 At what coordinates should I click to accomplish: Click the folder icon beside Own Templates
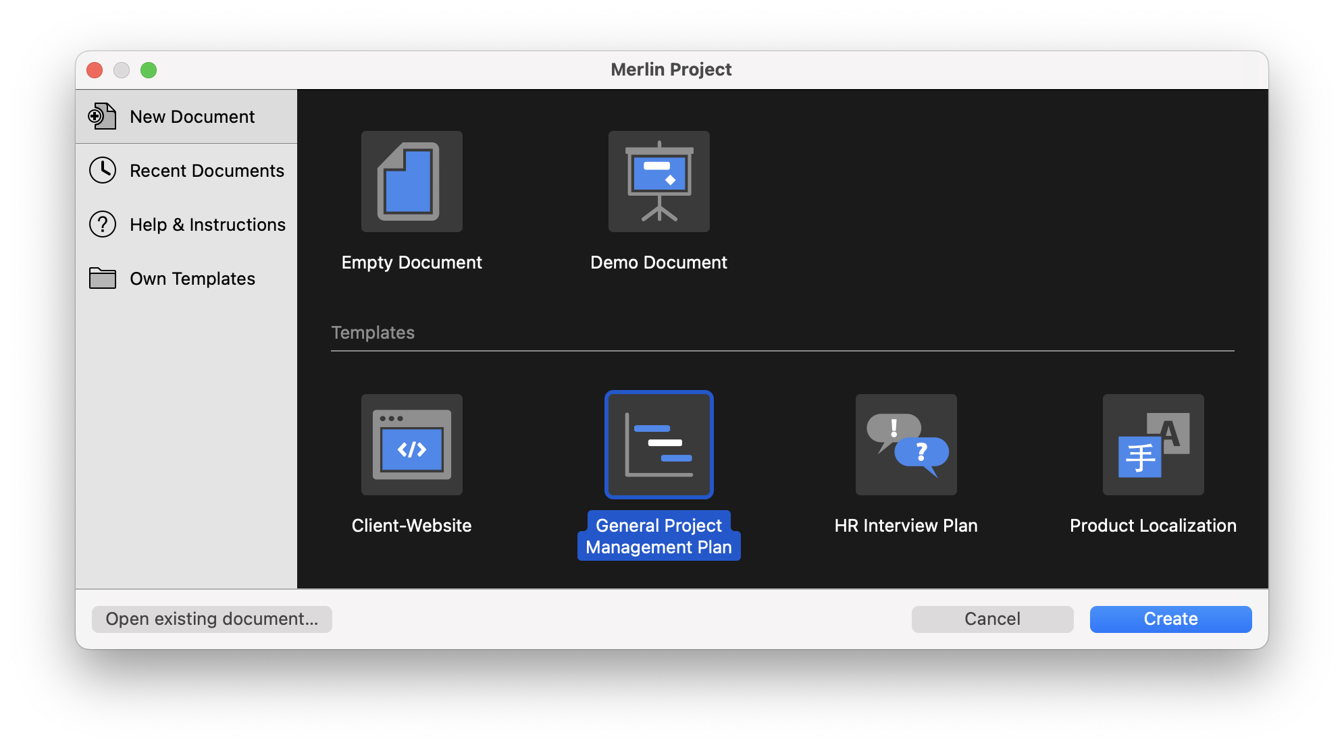[103, 278]
